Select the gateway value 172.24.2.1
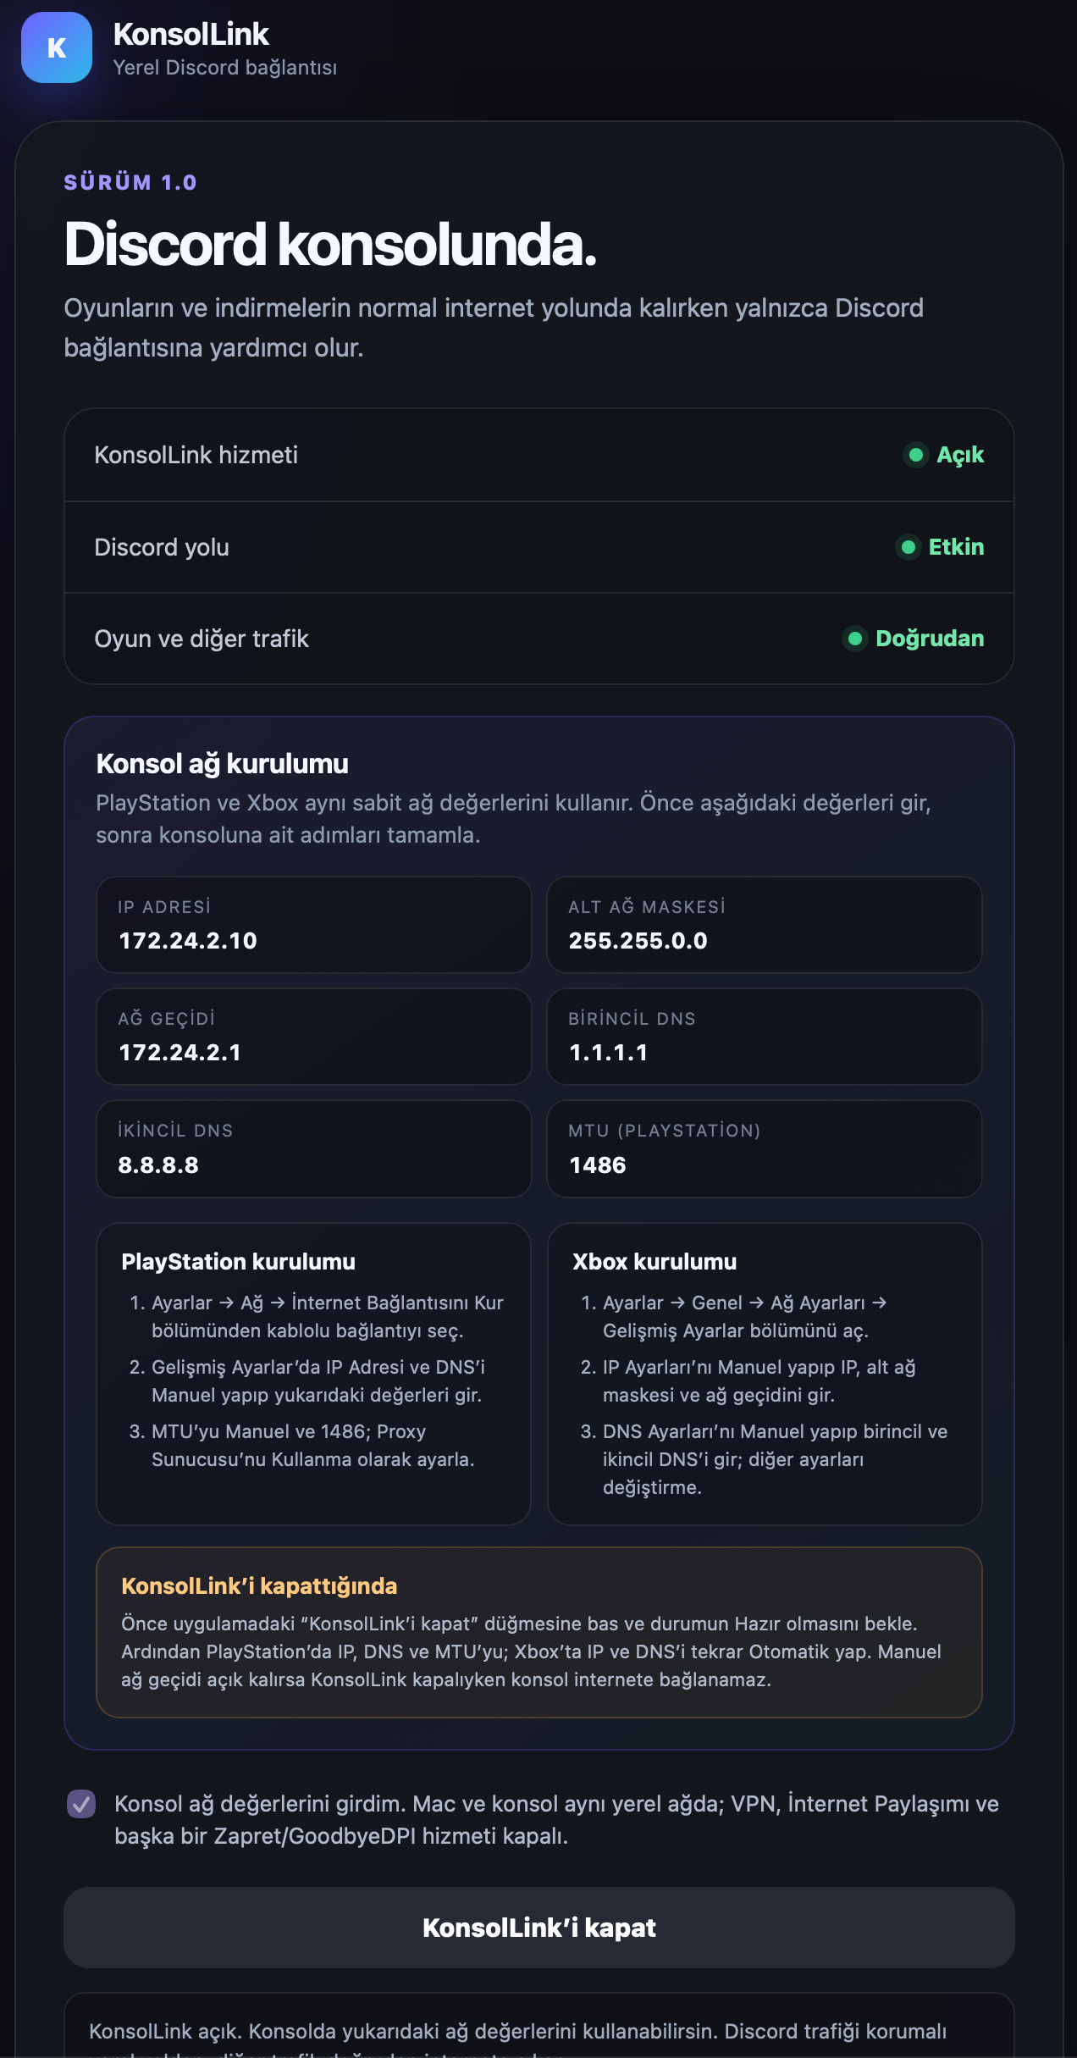Screen dimensions: 1077x2058 pyautogui.click(x=180, y=1053)
